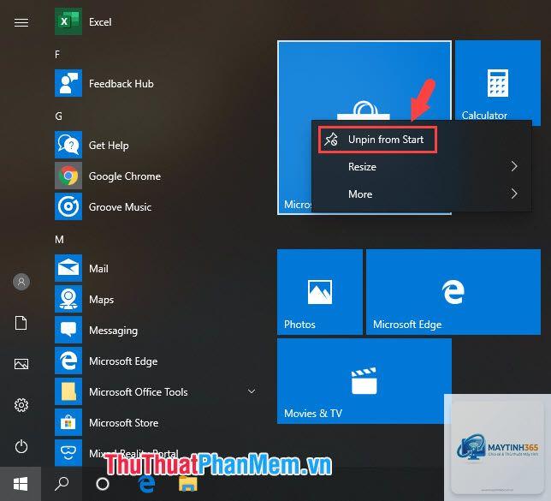This screenshot has height=501, width=551.
Task: Open Microsoft Edge in the app list
Action: [68, 361]
